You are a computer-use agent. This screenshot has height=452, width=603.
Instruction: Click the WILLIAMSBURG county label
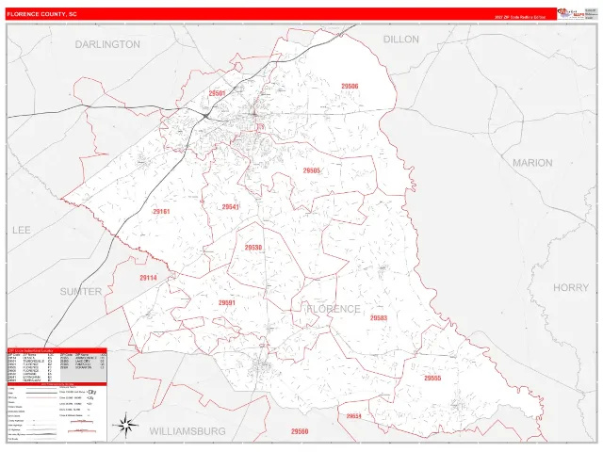pyautogui.click(x=187, y=431)
